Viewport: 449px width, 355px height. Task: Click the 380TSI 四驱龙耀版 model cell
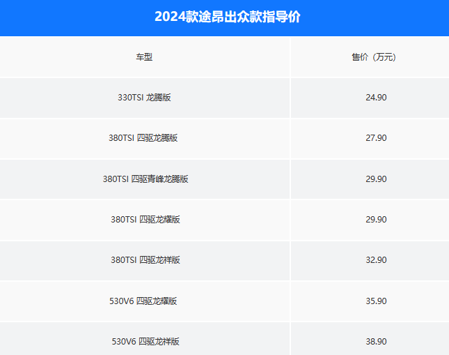click(x=145, y=220)
